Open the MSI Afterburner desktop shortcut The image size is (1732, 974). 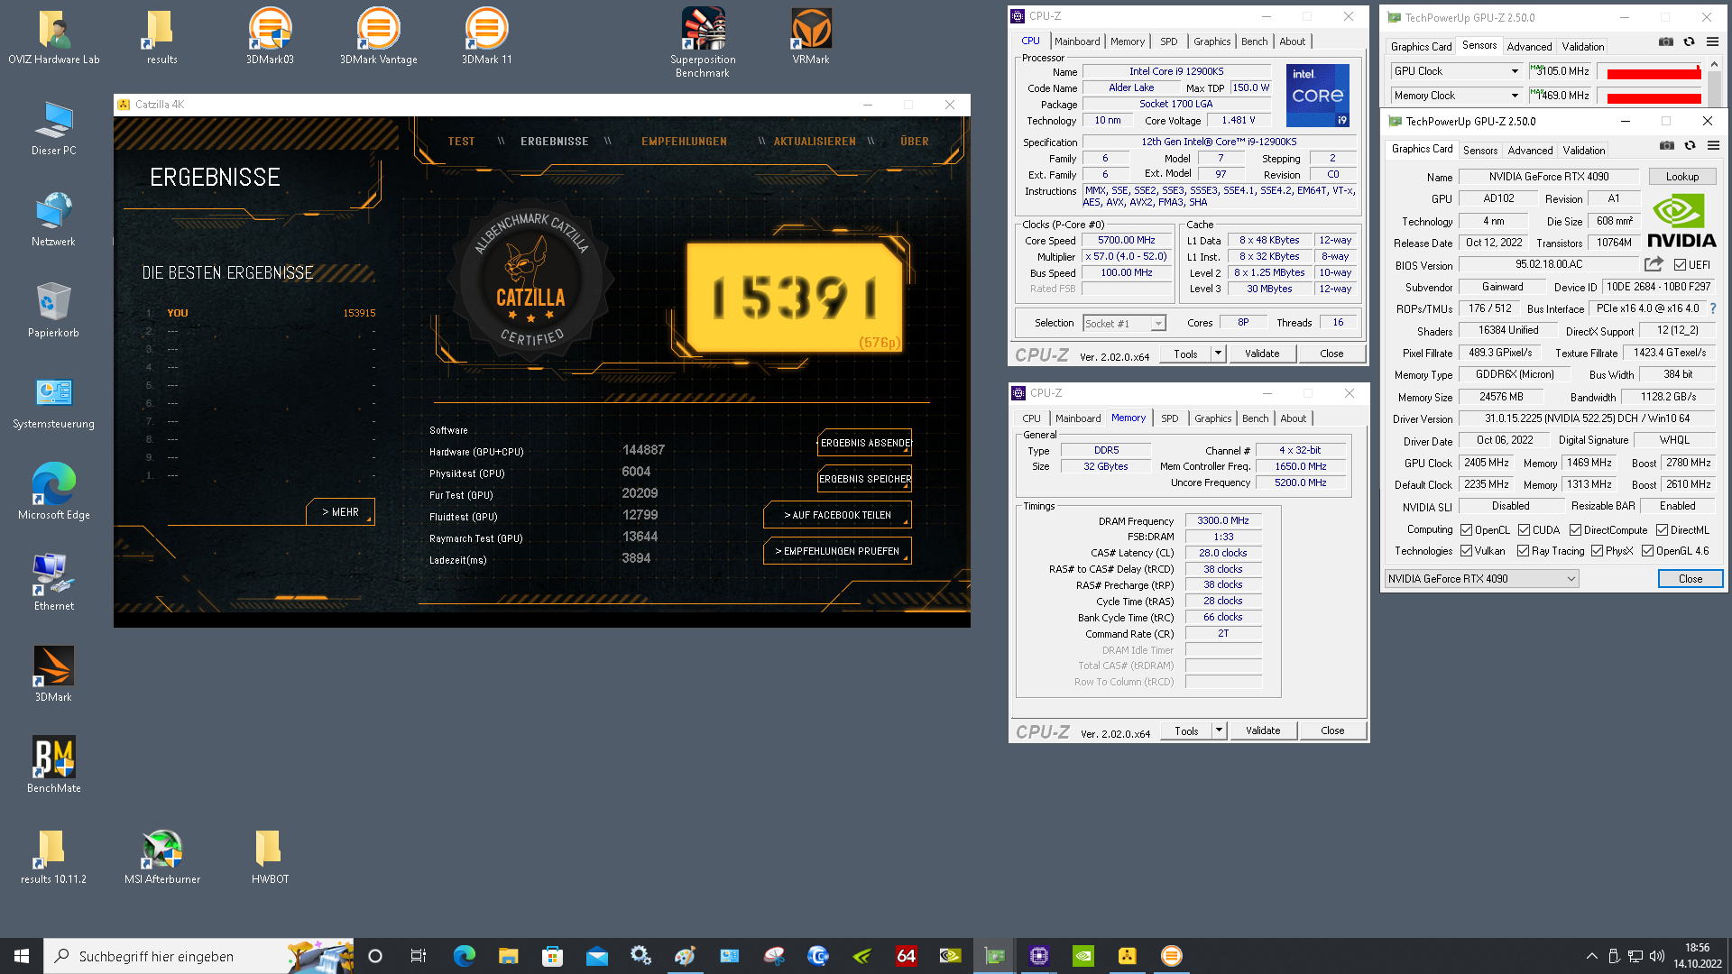pyautogui.click(x=162, y=857)
